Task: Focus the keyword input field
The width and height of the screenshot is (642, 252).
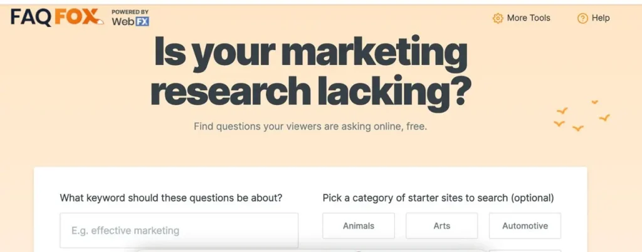Action: tap(179, 231)
